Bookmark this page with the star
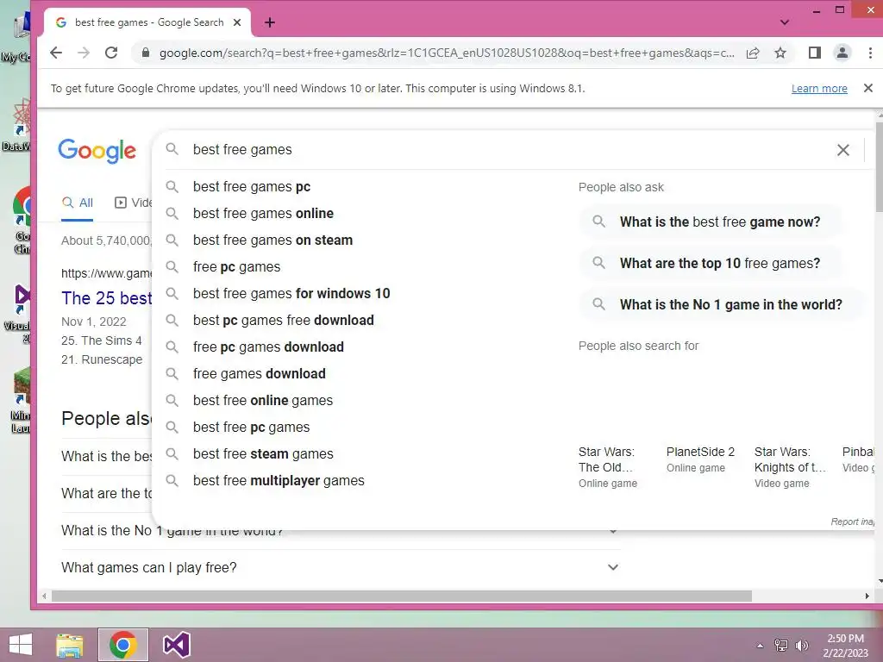Screen dimensions: 883x662 click(x=780, y=53)
